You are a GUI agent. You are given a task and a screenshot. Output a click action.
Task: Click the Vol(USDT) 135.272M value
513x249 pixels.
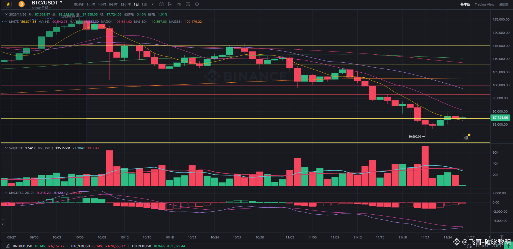tap(63, 148)
